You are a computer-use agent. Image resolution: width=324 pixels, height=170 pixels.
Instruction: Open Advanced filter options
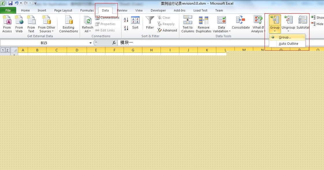point(167,30)
